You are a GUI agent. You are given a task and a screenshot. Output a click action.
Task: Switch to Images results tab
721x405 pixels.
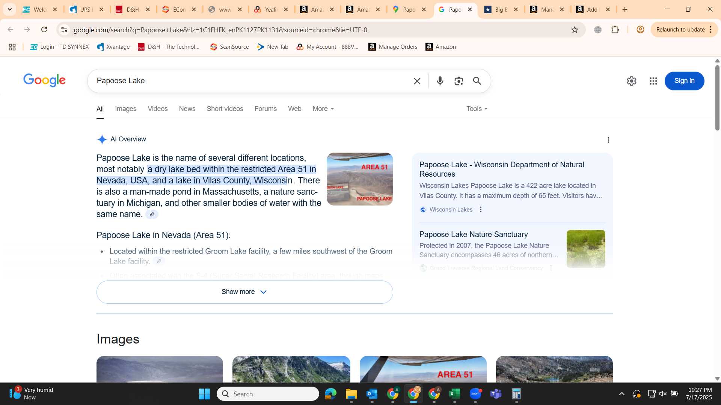[125, 109]
